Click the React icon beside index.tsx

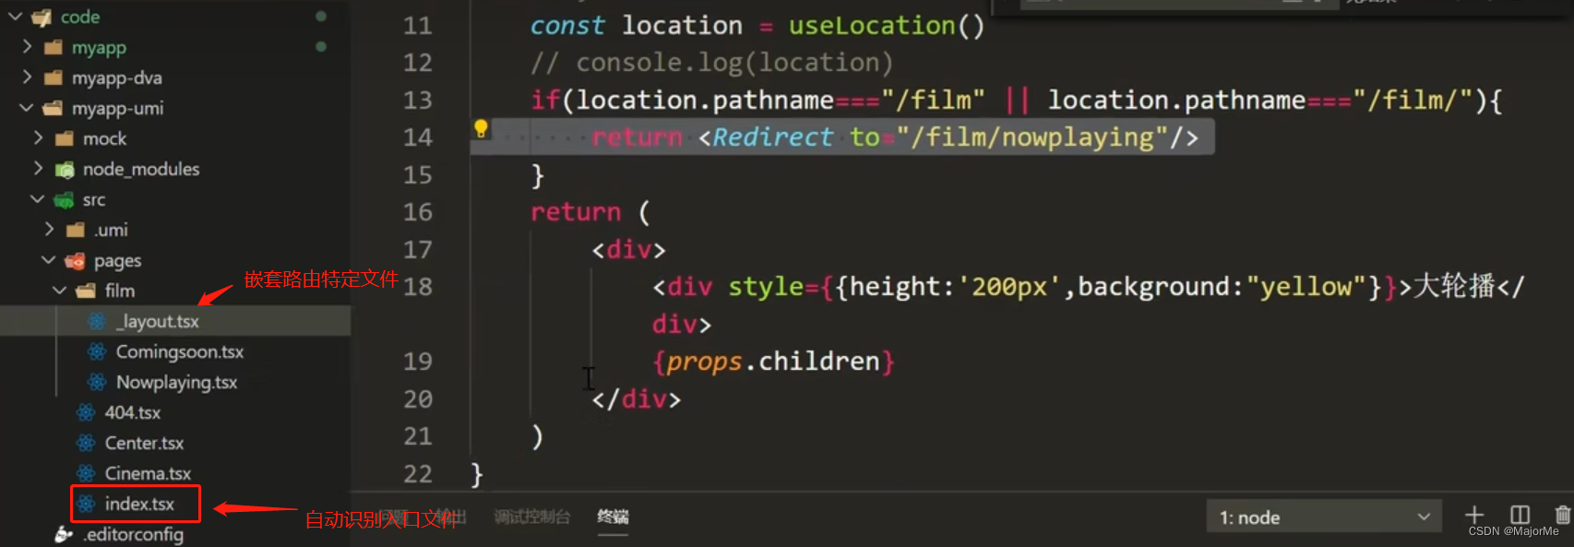tap(86, 504)
